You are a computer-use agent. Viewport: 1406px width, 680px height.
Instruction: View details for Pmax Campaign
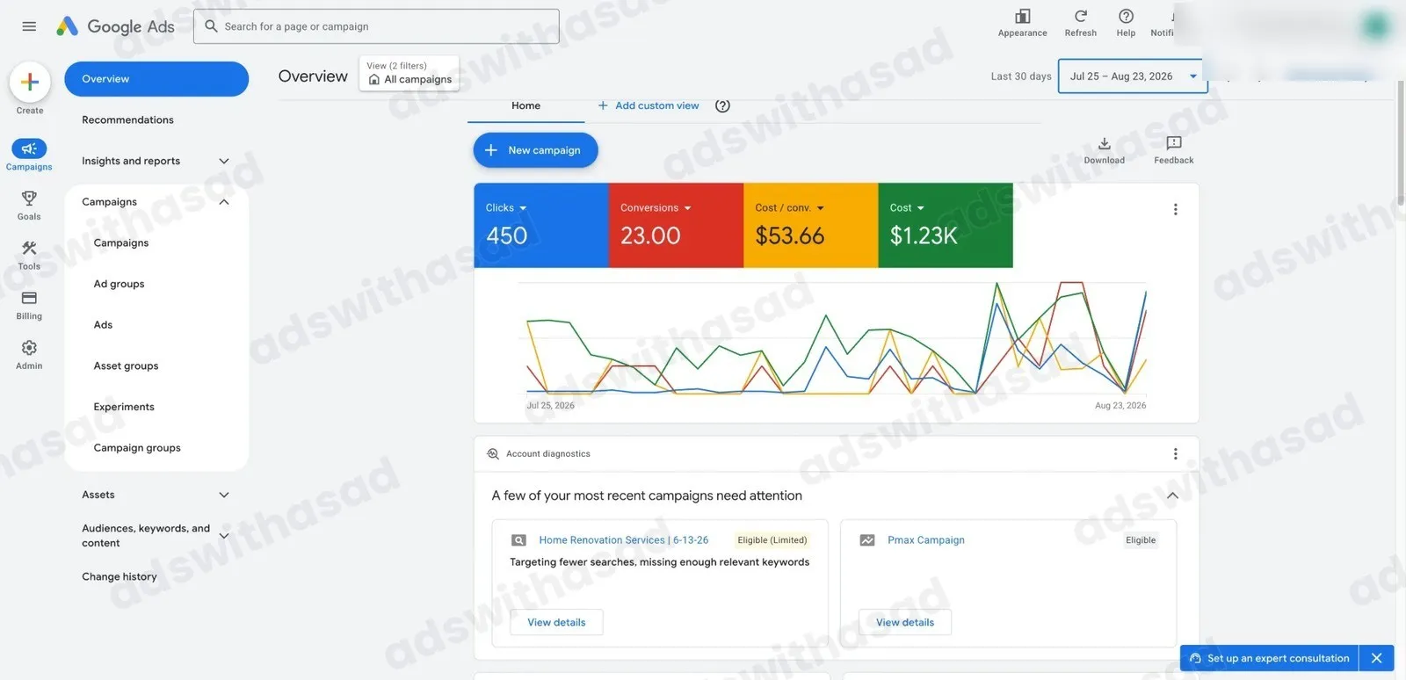pyautogui.click(x=905, y=622)
